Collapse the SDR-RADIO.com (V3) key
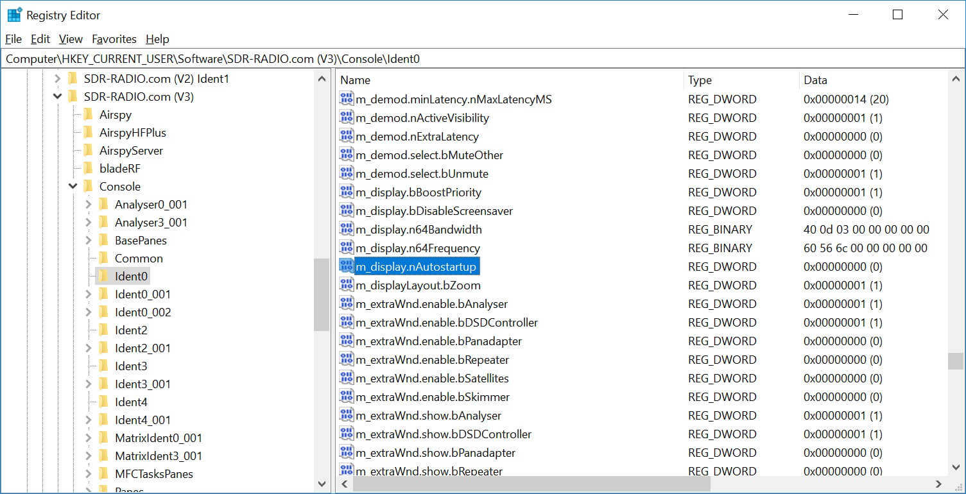The height and width of the screenshot is (494, 966). point(57,97)
